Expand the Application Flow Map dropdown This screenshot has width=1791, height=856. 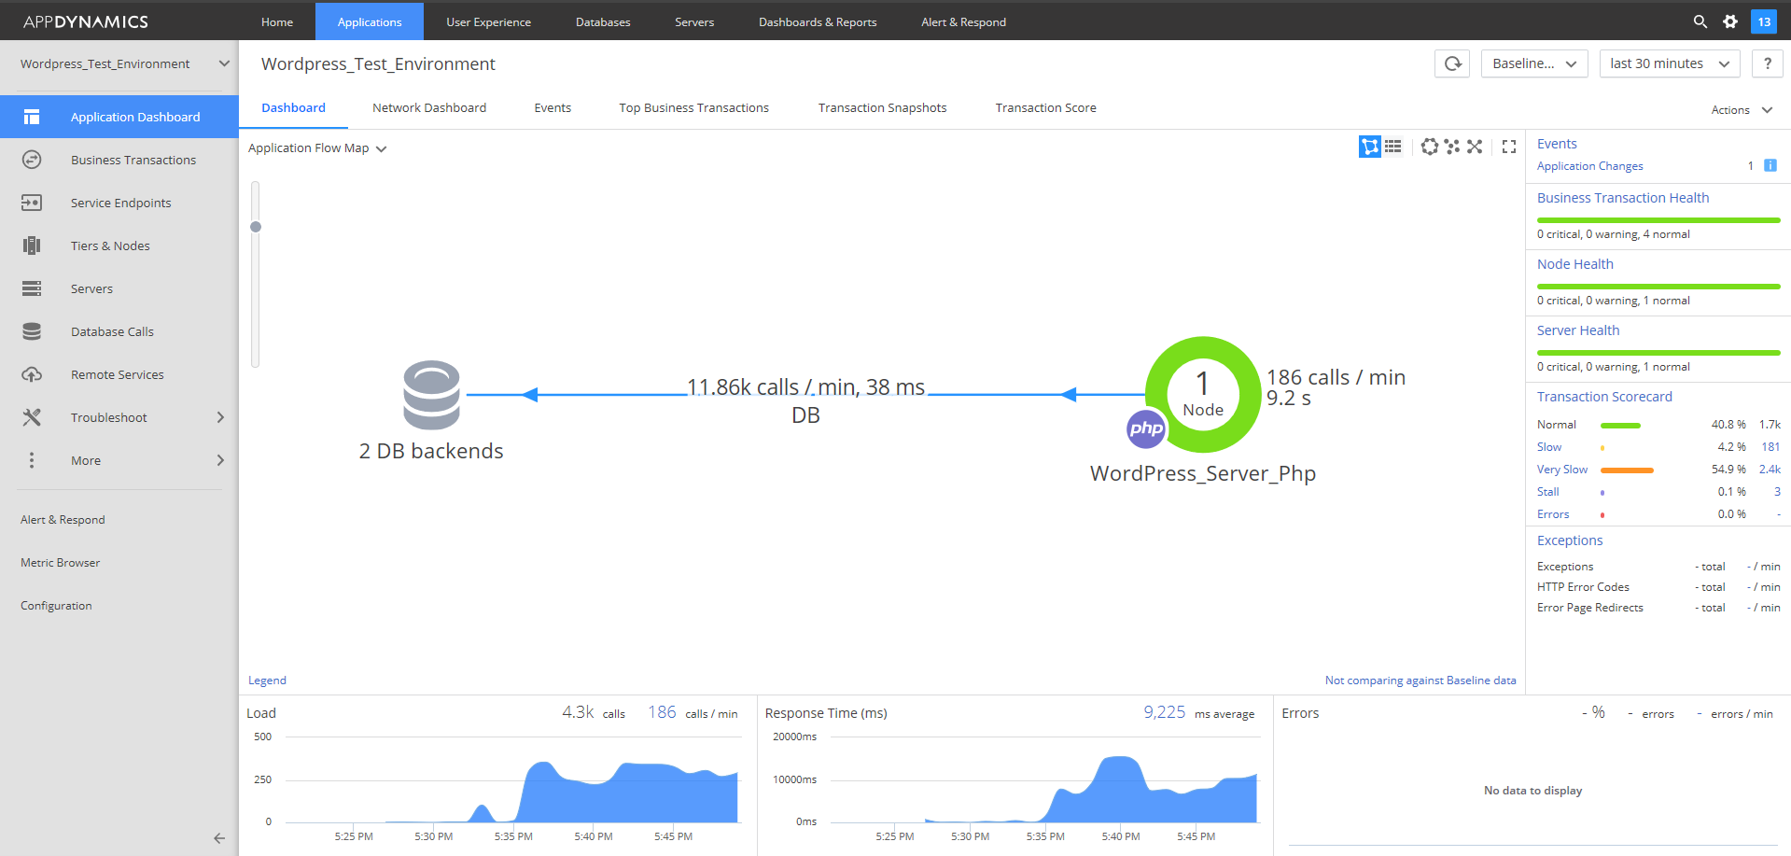[317, 147]
